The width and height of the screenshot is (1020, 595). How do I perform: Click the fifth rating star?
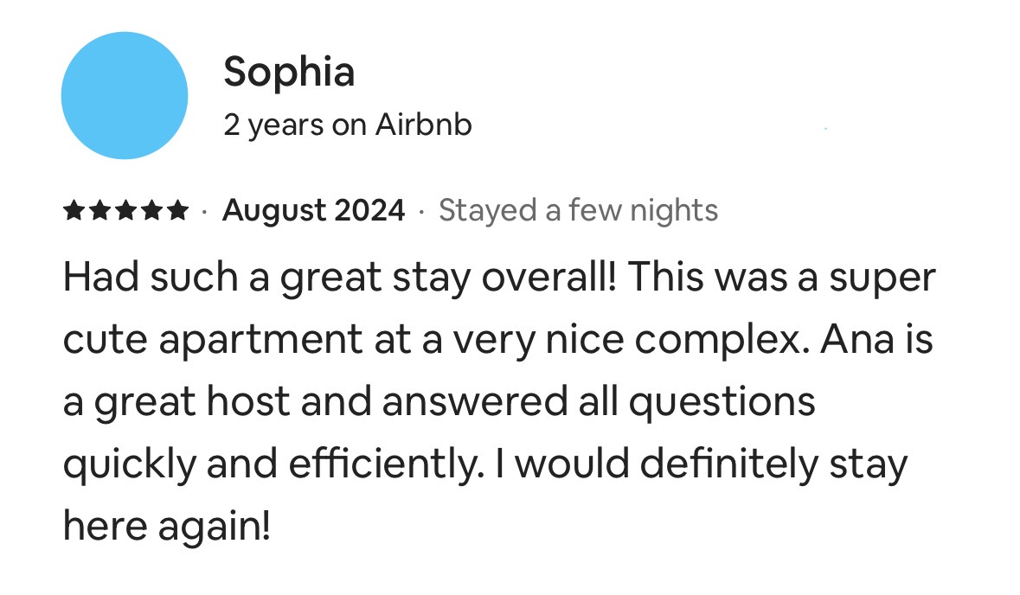tap(177, 211)
